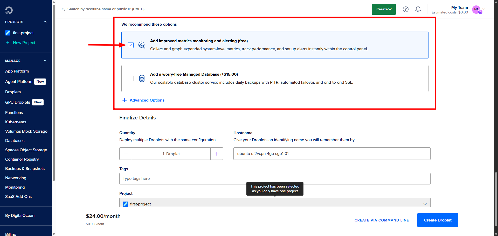Screen dimensions: 498x236
Task: Enable the worry-free Managed Database option
Action: tap(131, 78)
